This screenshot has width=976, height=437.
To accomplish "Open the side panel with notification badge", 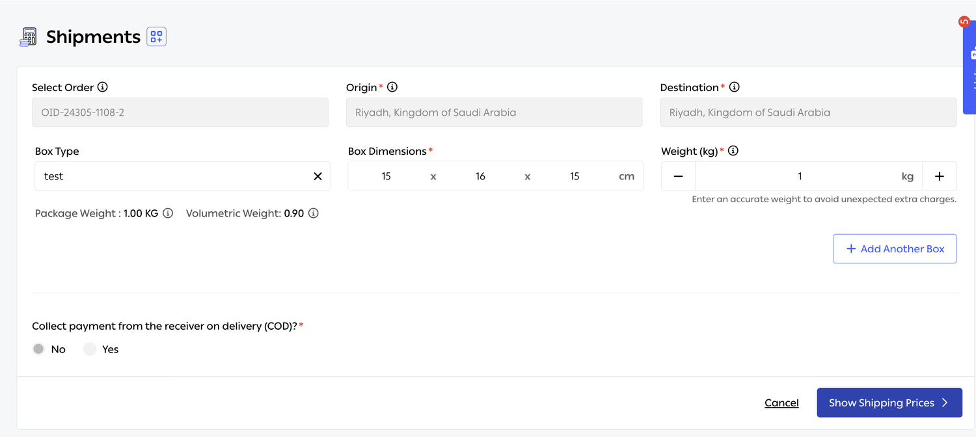I will (969, 67).
